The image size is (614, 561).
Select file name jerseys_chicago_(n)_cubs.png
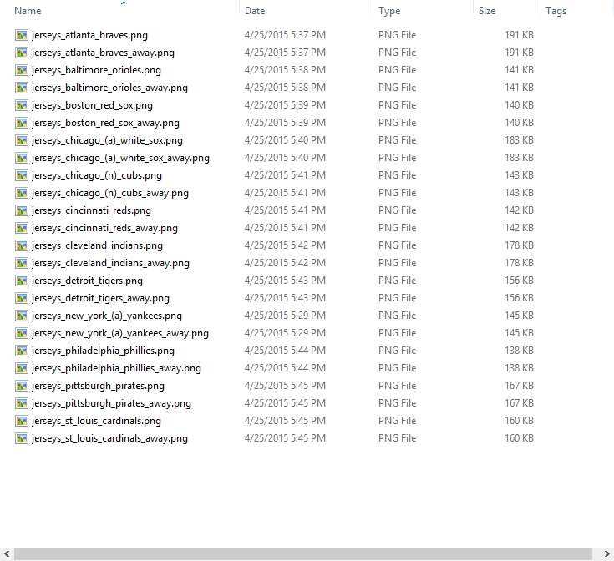coord(97,175)
